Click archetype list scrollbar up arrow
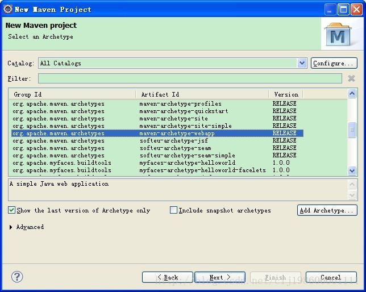 click(x=352, y=94)
